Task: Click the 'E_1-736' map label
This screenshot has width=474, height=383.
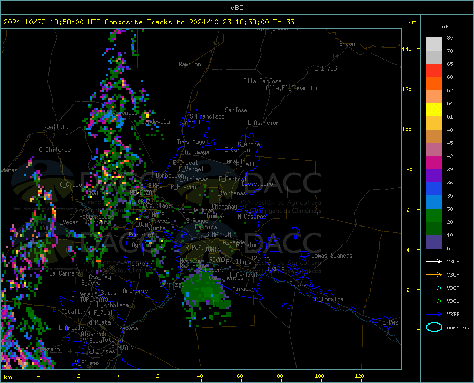Action: (x=325, y=68)
